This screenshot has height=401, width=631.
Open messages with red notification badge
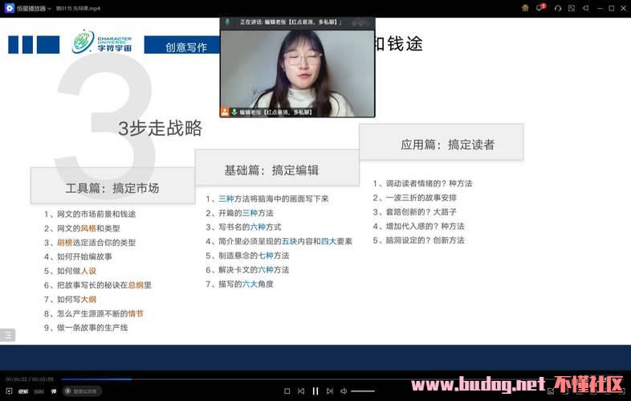coord(540,8)
